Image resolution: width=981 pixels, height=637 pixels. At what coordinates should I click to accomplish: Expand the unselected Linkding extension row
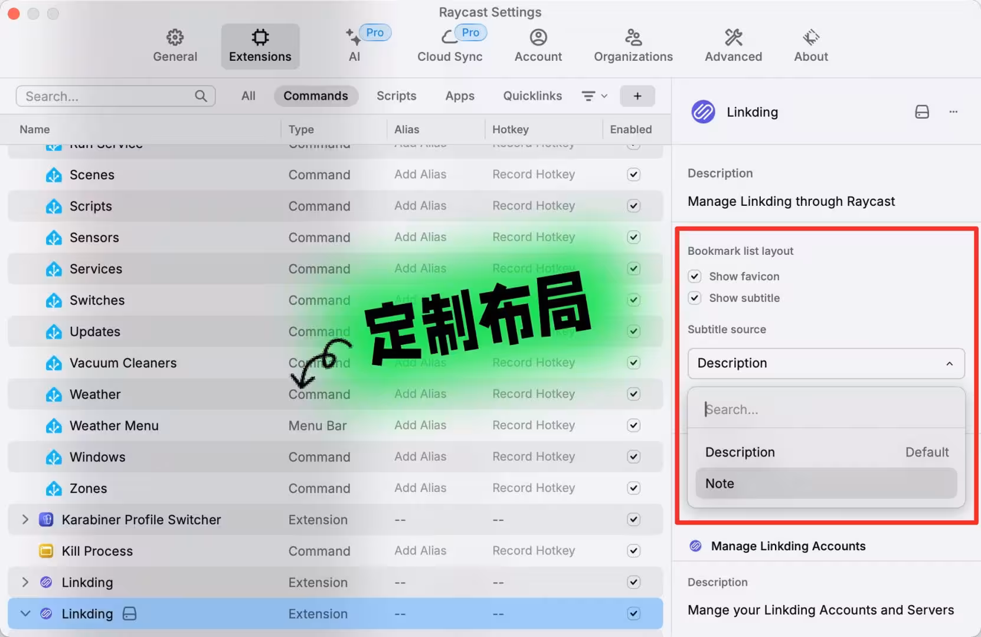[25, 582]
